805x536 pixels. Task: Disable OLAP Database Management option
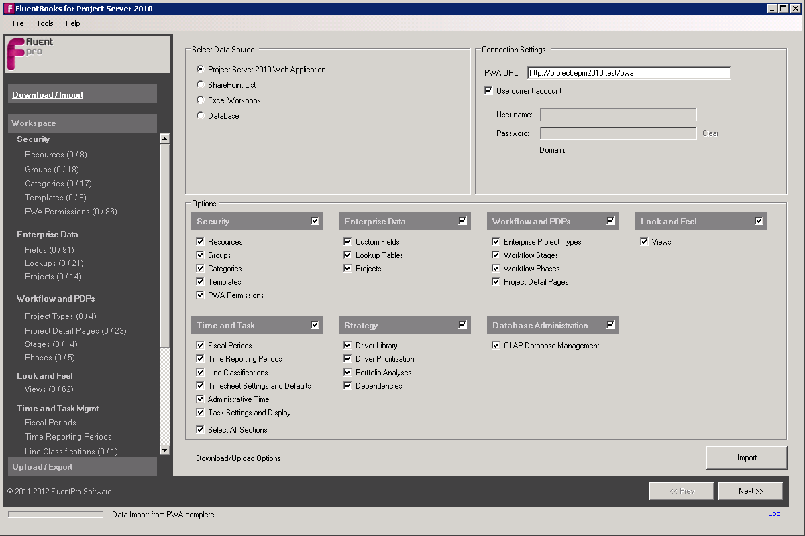pyautogui.click(x=496, y=346)
